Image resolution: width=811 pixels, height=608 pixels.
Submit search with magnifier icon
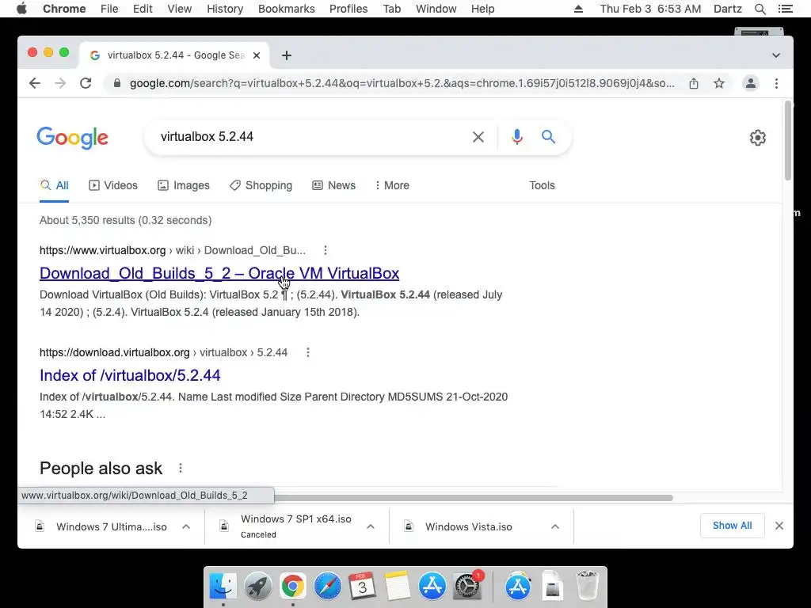click(x=548, y=137)
